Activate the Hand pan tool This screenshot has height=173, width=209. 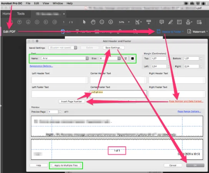click(93, 22)
